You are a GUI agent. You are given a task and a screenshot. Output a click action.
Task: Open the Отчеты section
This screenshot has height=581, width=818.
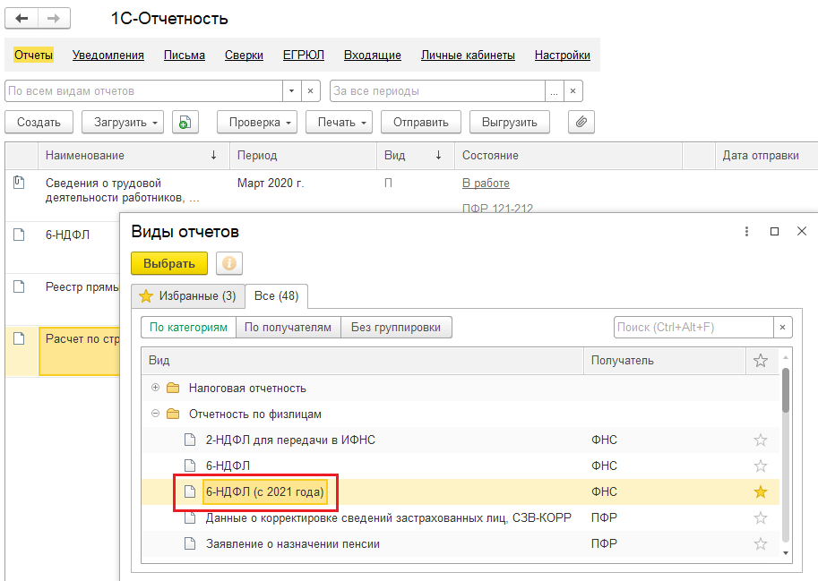coord(33,55)
